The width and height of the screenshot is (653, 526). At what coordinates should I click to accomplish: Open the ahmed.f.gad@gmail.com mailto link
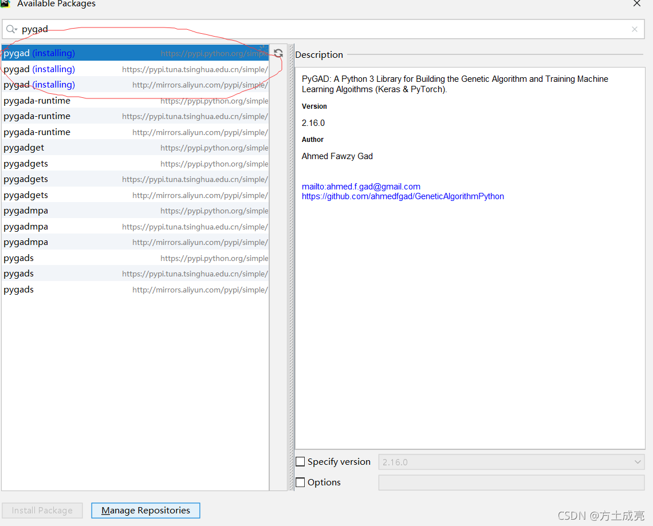pyautogui.click(x=361, y=187)
